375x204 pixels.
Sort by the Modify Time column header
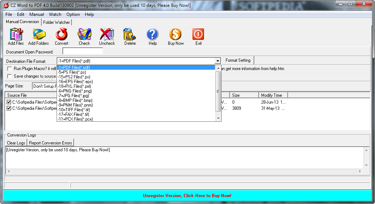pos(273,95)
